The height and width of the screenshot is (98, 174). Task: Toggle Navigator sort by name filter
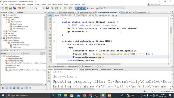pos(26,88)
